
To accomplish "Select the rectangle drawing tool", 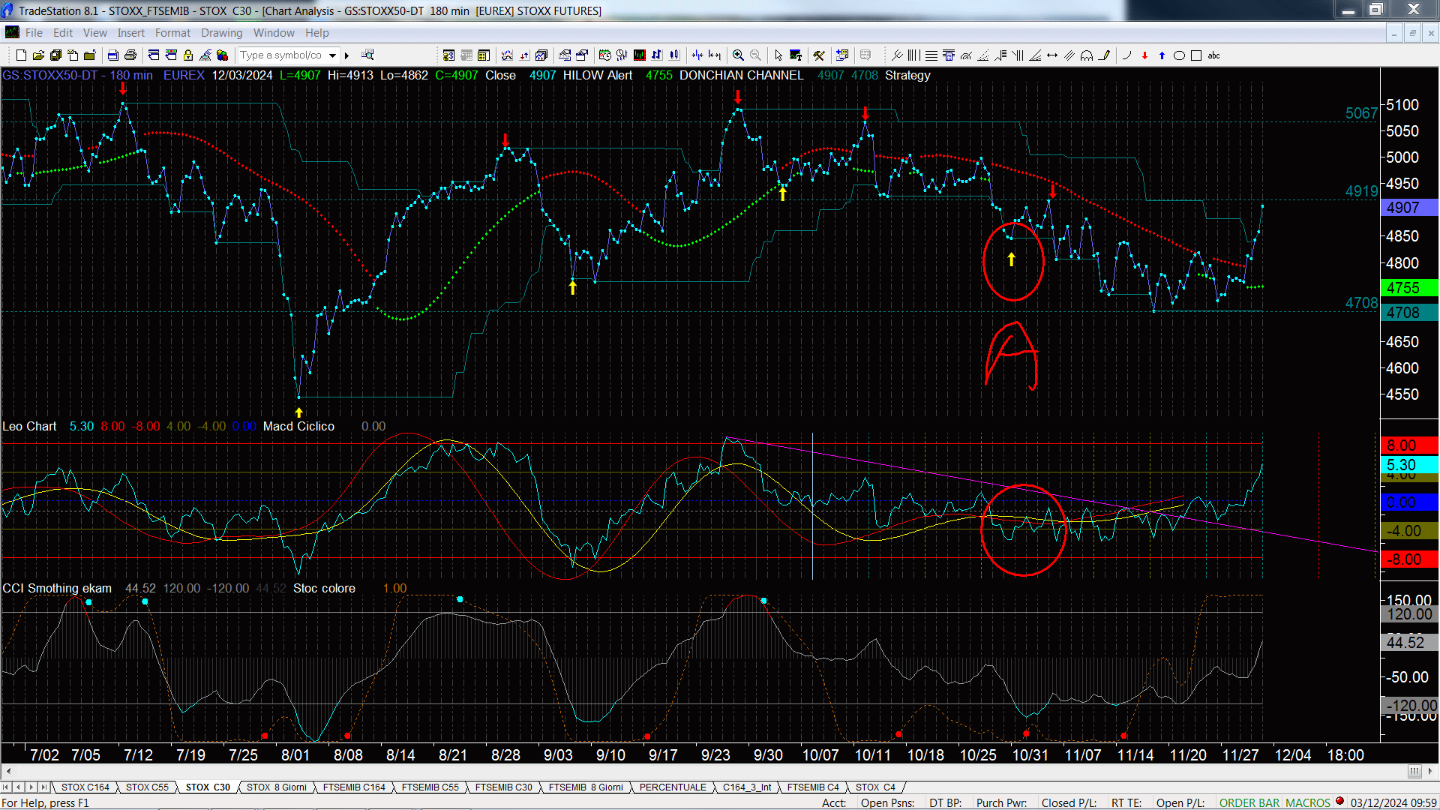I will [x=1196, y=55].
